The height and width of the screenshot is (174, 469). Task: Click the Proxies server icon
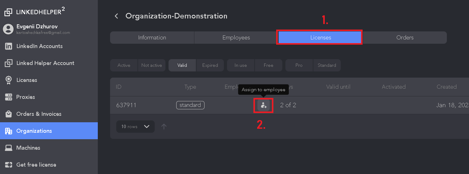[x=9, y=97]
